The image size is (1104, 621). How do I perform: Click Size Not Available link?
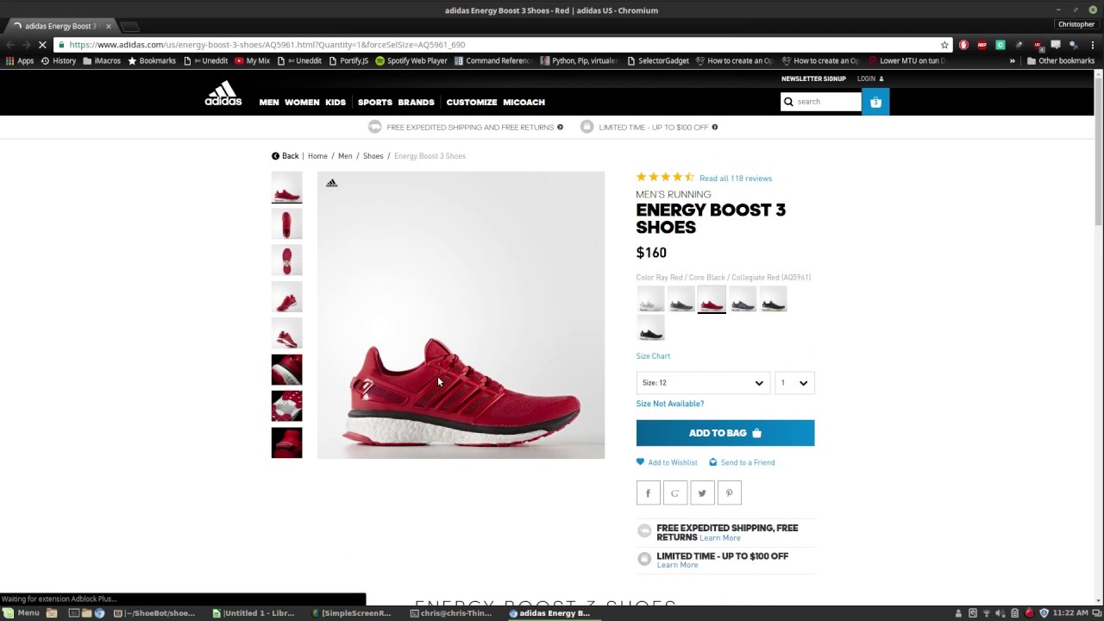point(670,404)
